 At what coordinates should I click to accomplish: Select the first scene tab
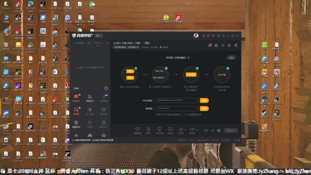80,43
